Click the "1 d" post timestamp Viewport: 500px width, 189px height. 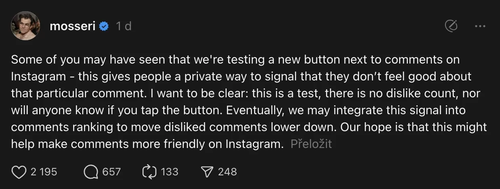pyautogui.click(x=124, y=27)
